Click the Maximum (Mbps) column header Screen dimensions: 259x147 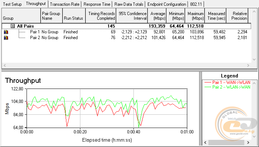click(x=195, y=16)
